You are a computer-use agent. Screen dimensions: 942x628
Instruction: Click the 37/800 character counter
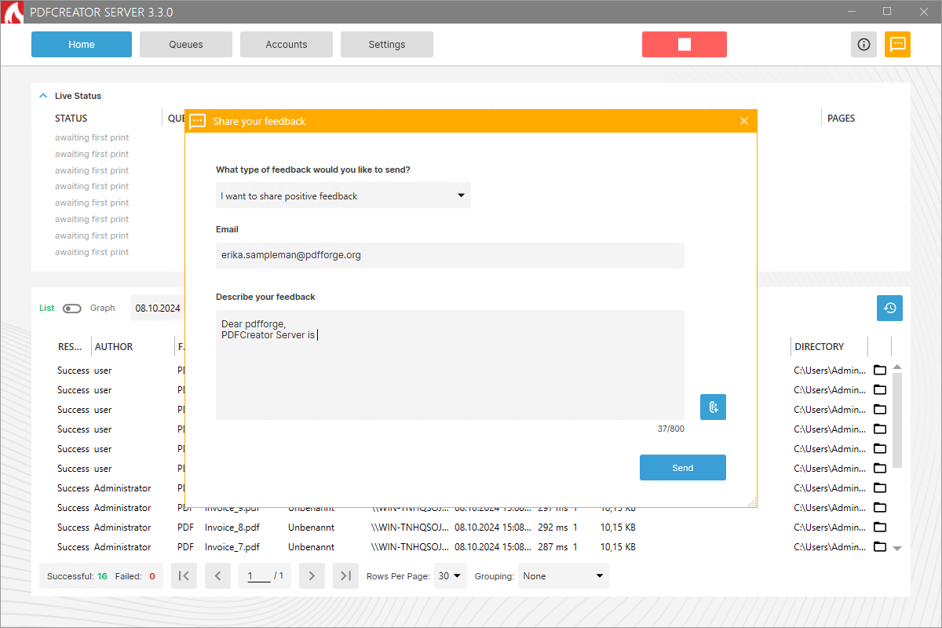coord(671,429)
